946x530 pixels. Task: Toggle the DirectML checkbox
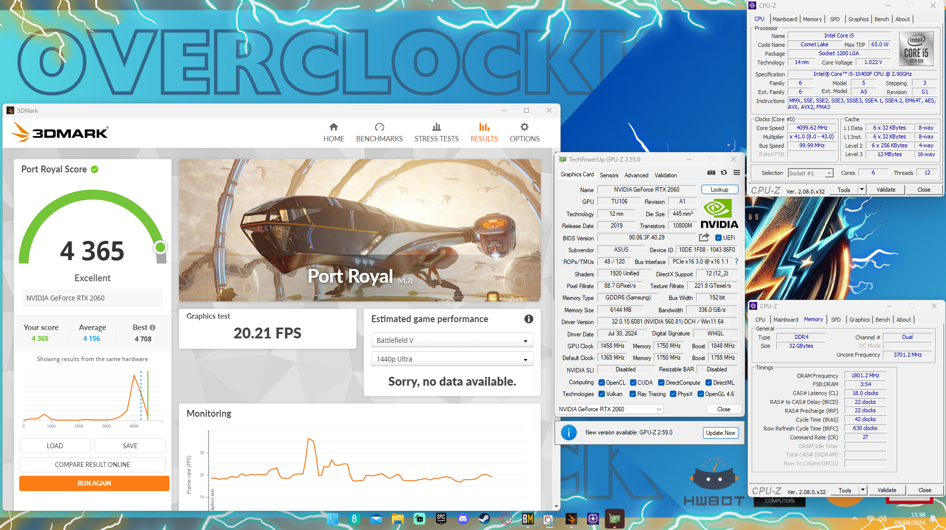pos(708,383)
